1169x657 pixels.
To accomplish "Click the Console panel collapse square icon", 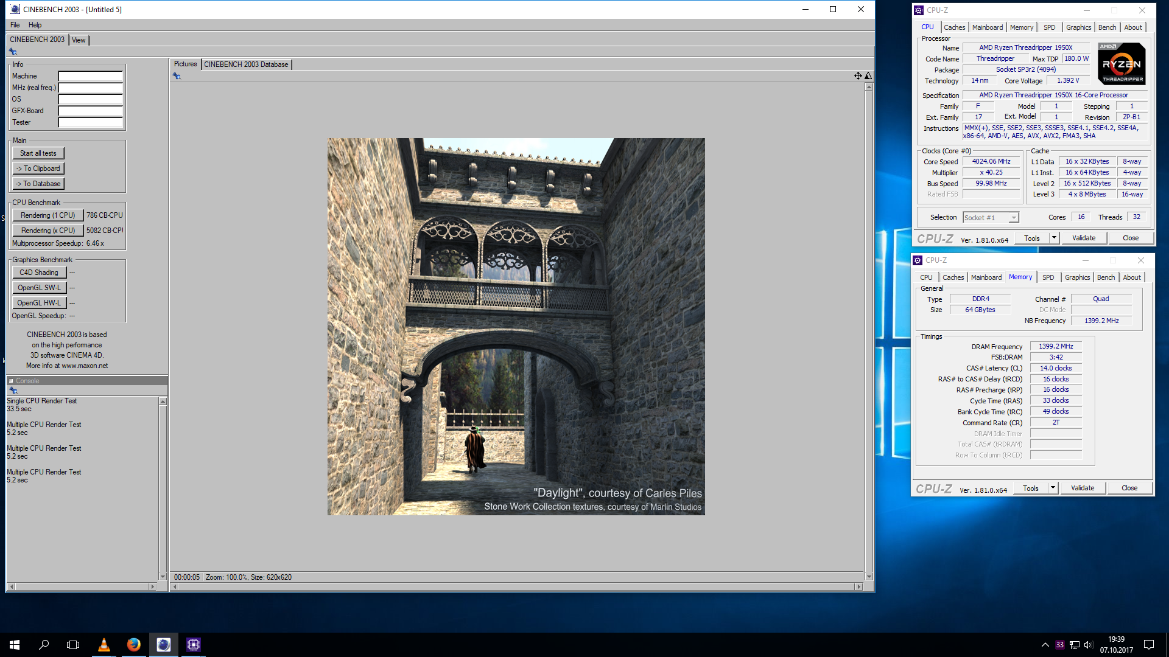I will (x=11, y=381).
